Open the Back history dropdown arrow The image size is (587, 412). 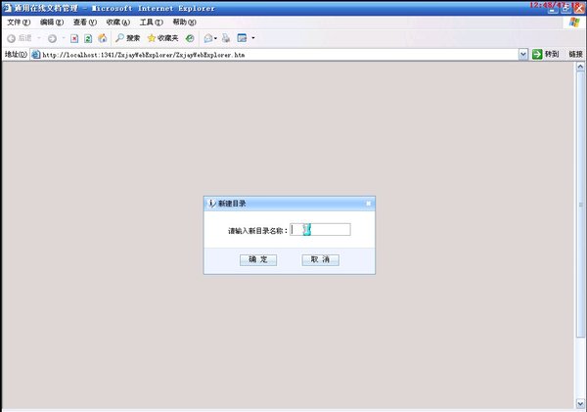tap(38, 38)
